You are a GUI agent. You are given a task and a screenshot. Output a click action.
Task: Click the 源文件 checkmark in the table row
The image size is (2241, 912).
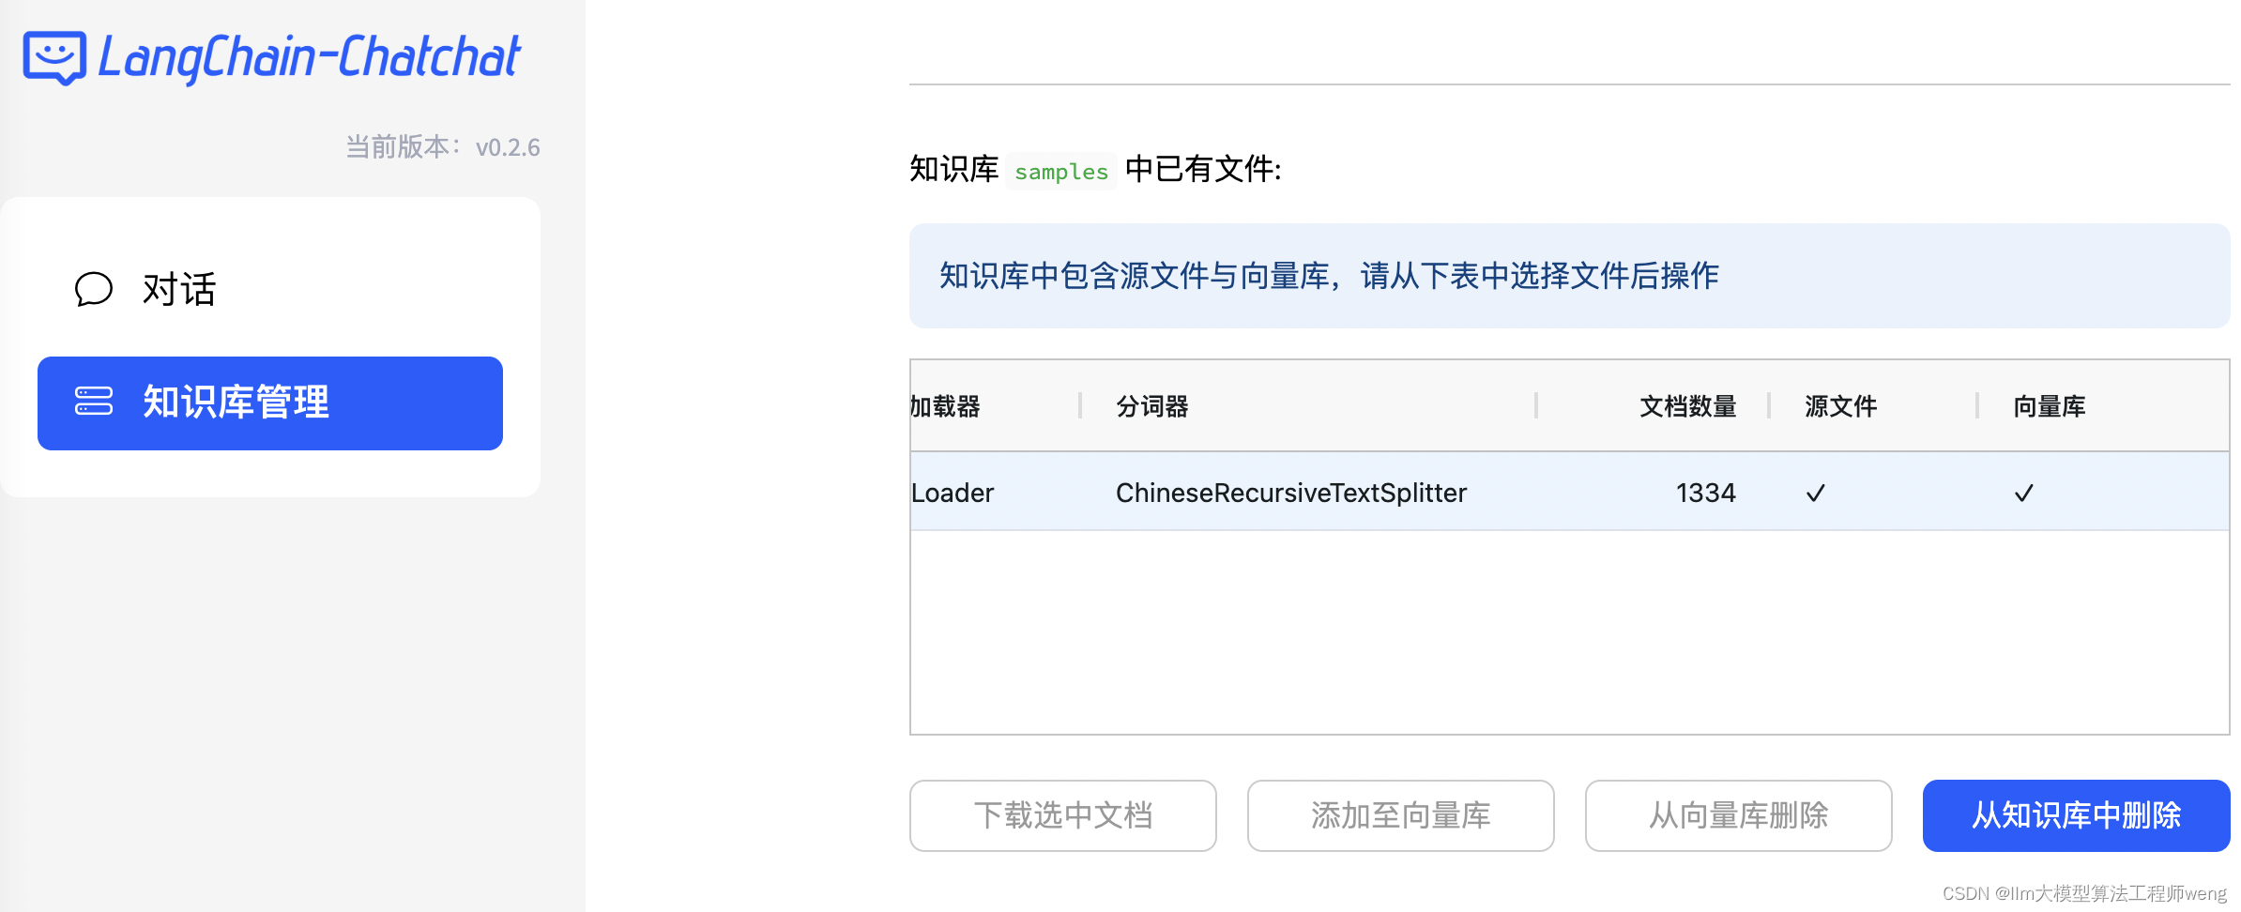coord(1814,492)
